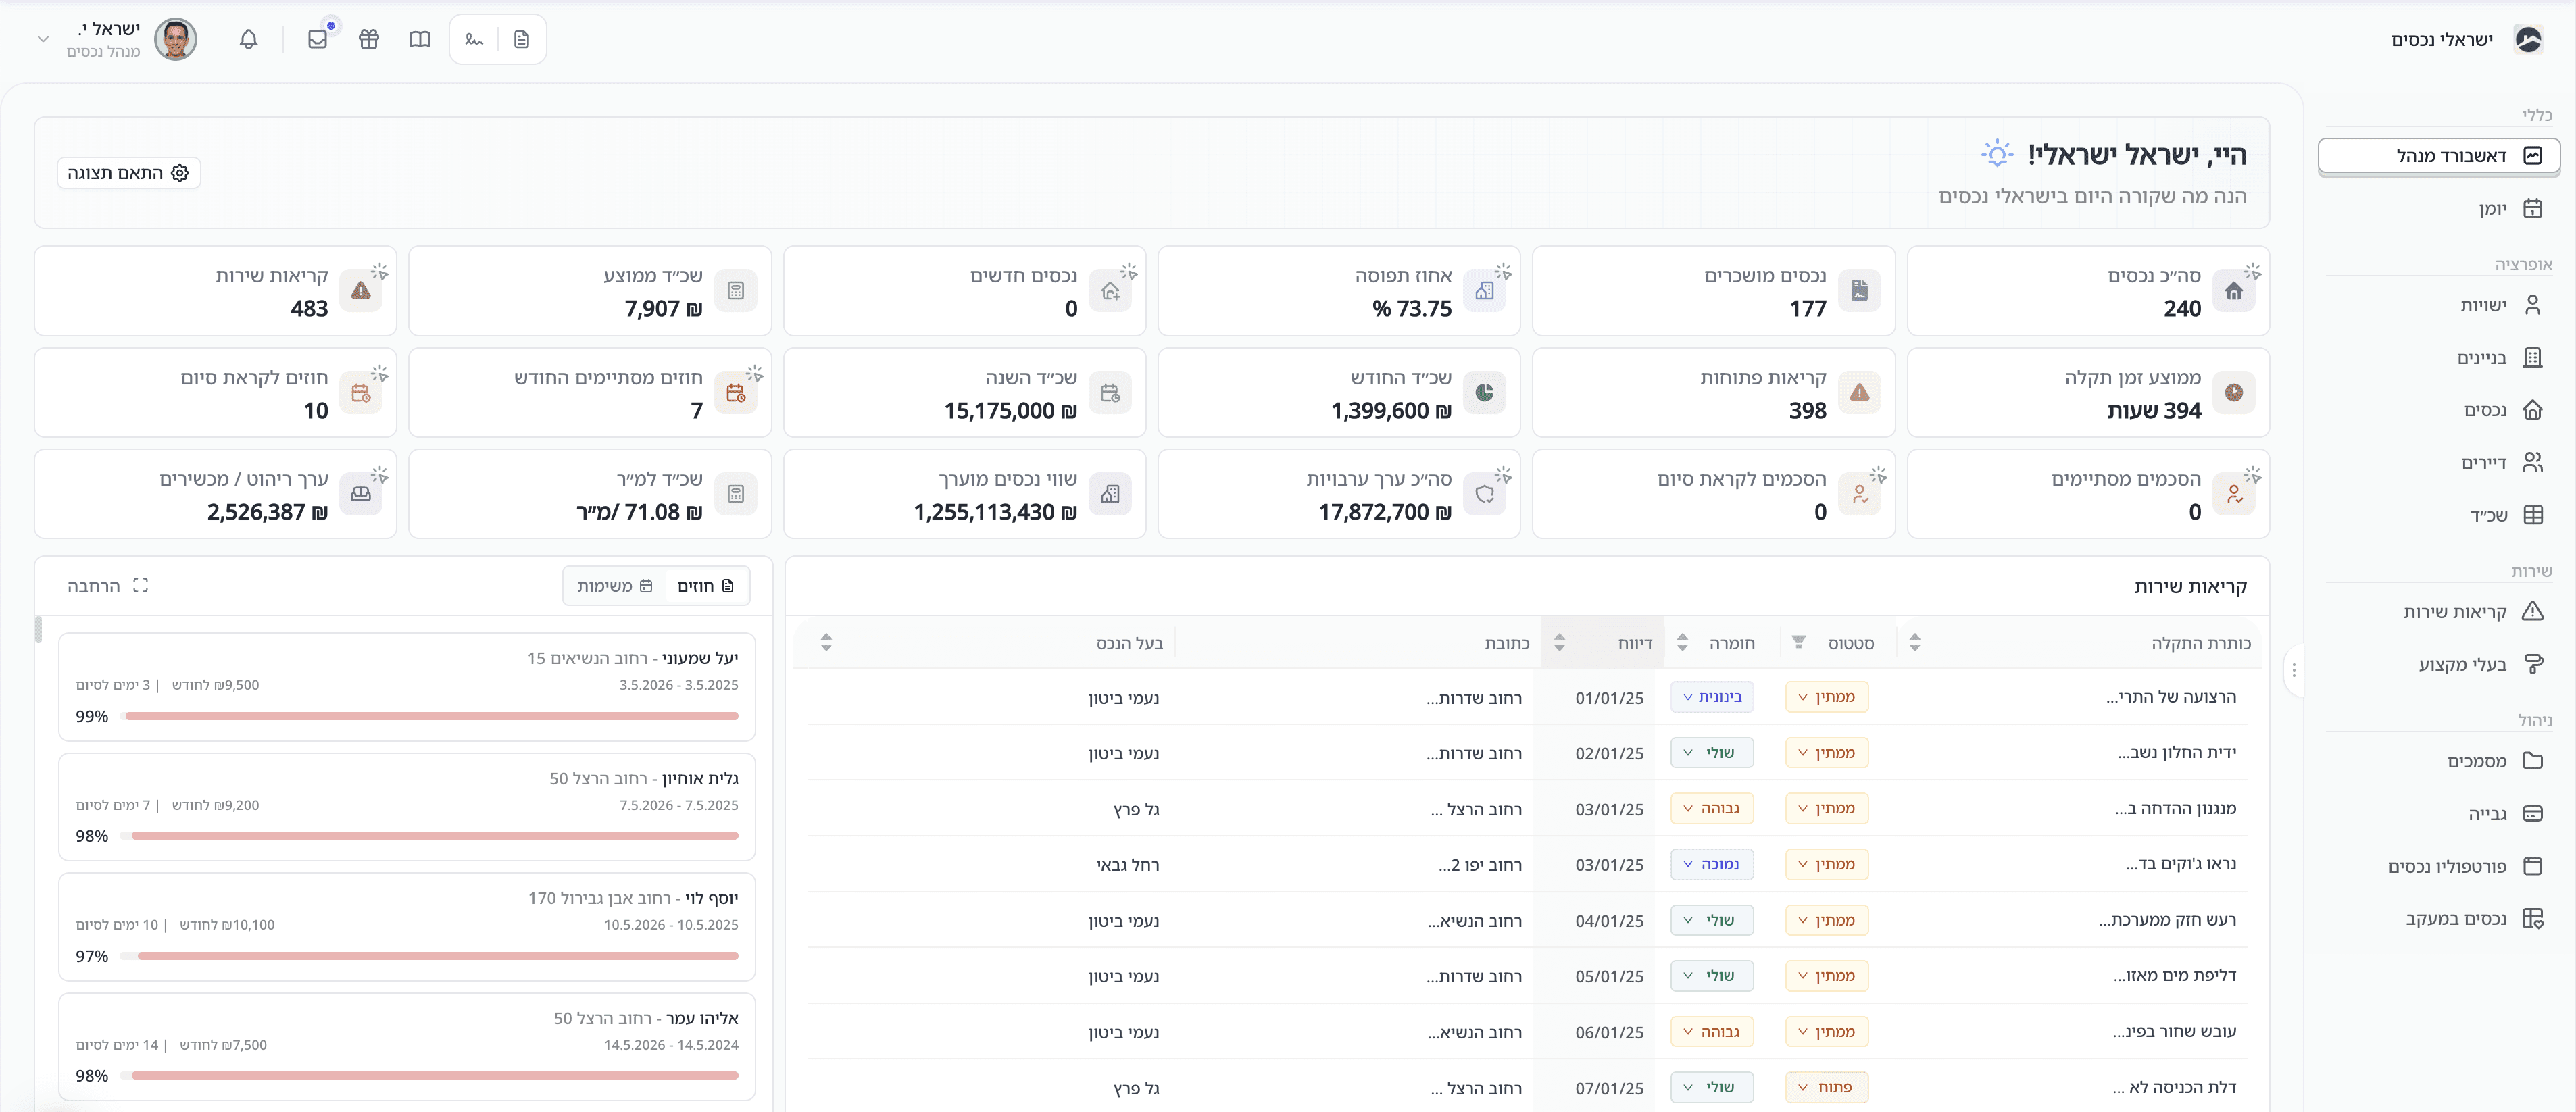The width and height of the screenshot is (2576, 1112).
Task: Go to בניינים in sidebar
Action: [x=2439, y=357]
